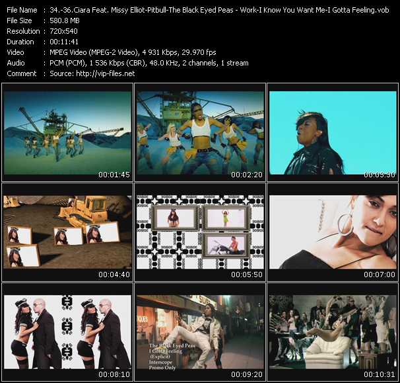Click the File Size label

19,21
